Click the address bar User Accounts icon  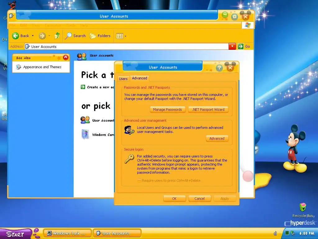click(x=27, y=47)
